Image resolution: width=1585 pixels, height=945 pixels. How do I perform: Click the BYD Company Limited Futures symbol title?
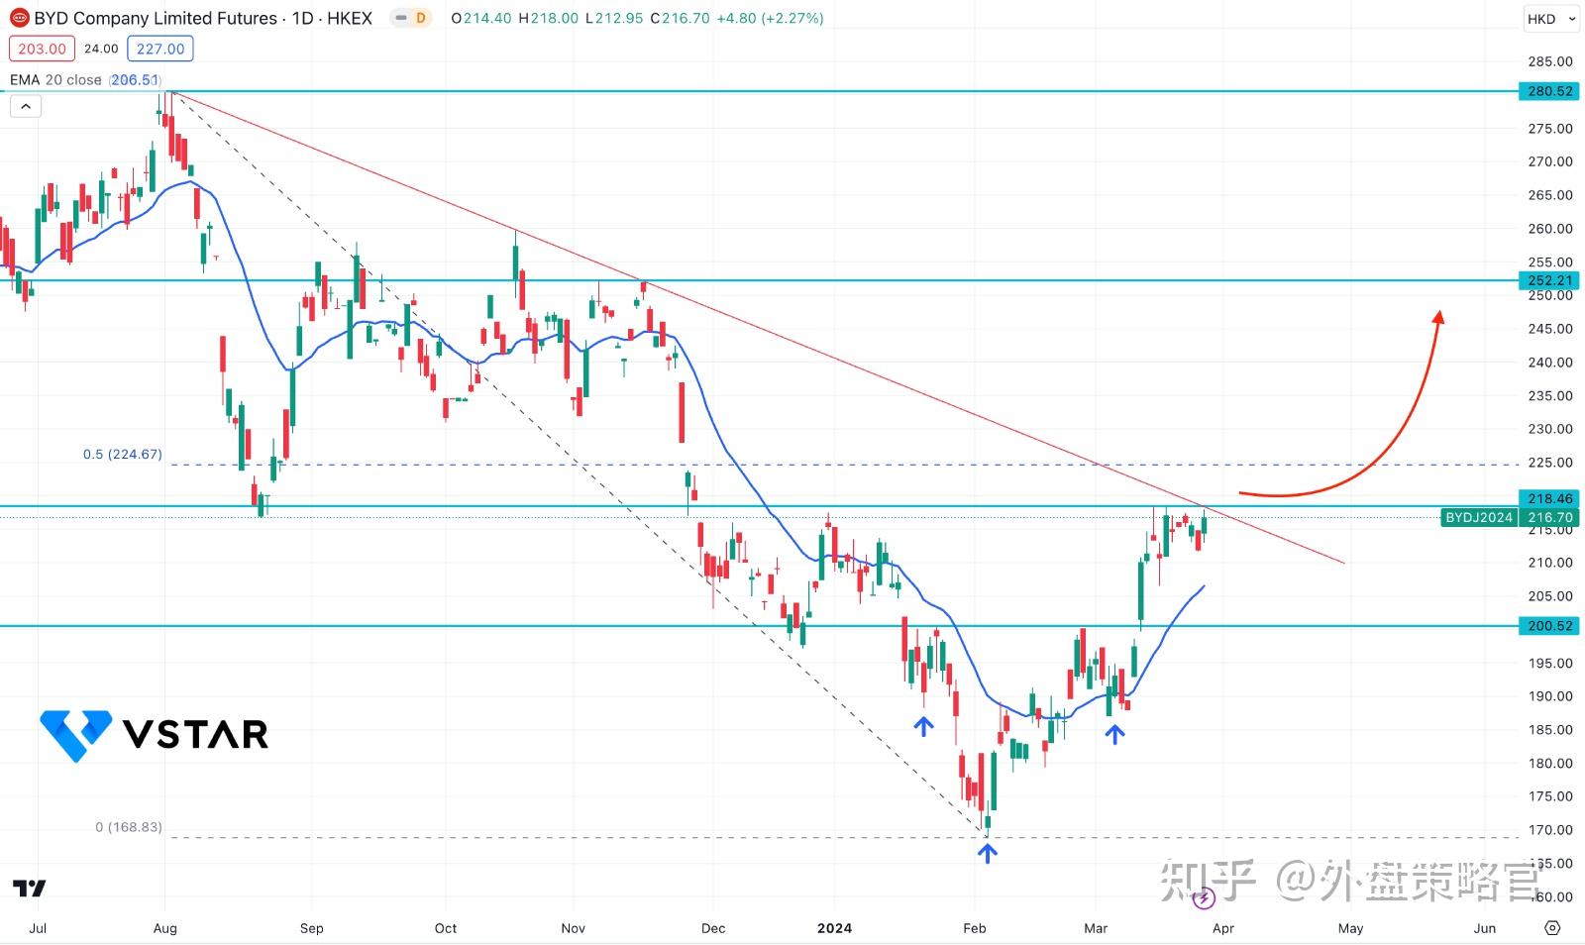click(x=203, y=18)
